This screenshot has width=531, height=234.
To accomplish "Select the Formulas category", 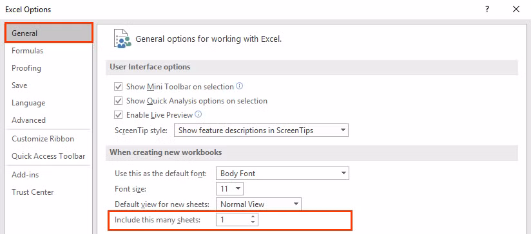I will coord(28,51).
